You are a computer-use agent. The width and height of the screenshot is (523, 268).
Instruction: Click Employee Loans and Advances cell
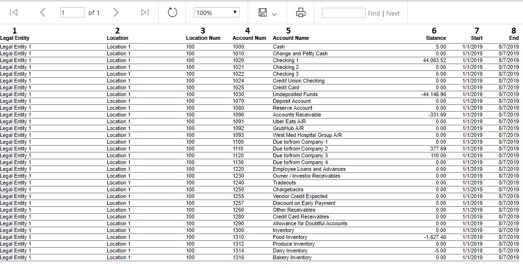click(x=309, y=169)
